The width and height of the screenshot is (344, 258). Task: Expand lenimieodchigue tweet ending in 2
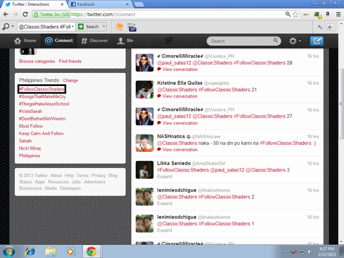click(165, 204)
